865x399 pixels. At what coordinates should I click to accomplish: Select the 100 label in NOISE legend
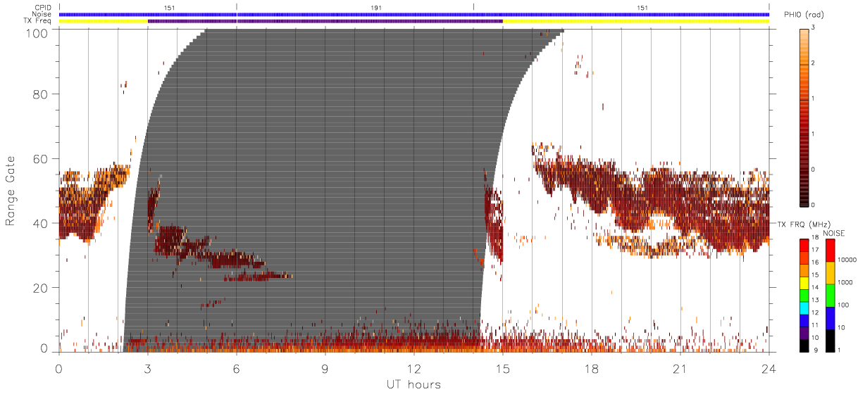[844, 305]
